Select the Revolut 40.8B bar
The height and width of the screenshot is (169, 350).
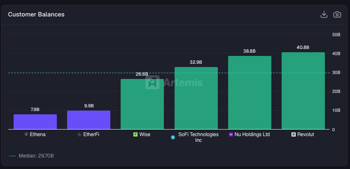click(303, 91)
